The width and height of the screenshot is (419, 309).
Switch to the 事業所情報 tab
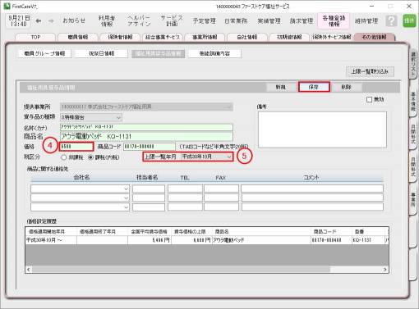[205, 37]
